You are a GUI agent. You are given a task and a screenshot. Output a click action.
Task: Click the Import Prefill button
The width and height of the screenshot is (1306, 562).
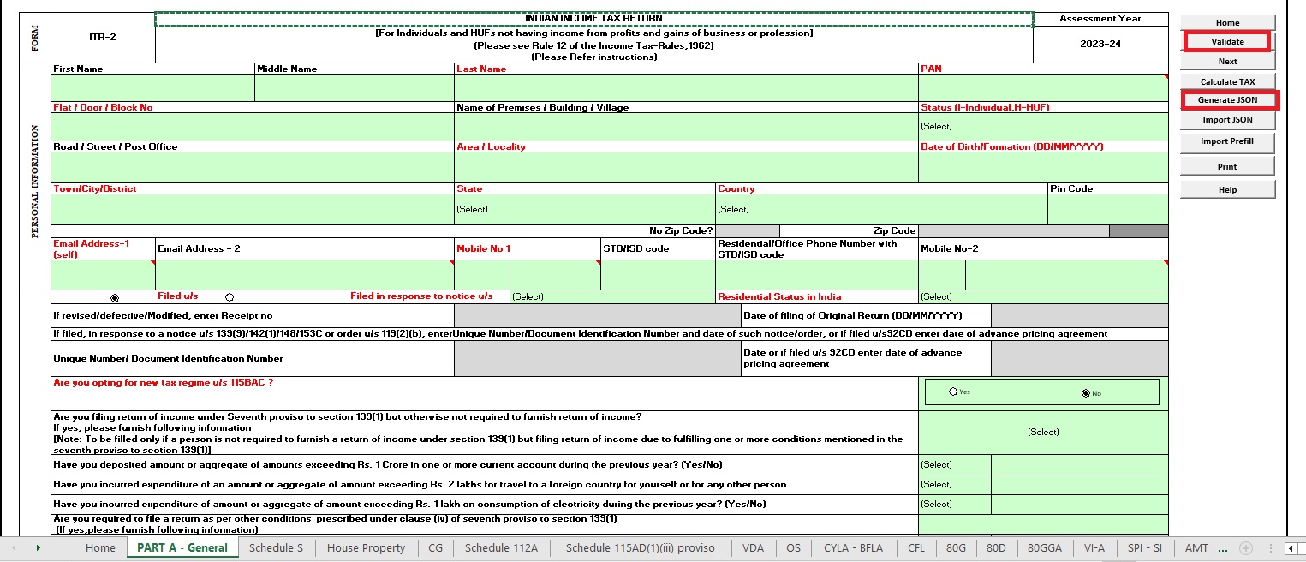click(1227, 142)
